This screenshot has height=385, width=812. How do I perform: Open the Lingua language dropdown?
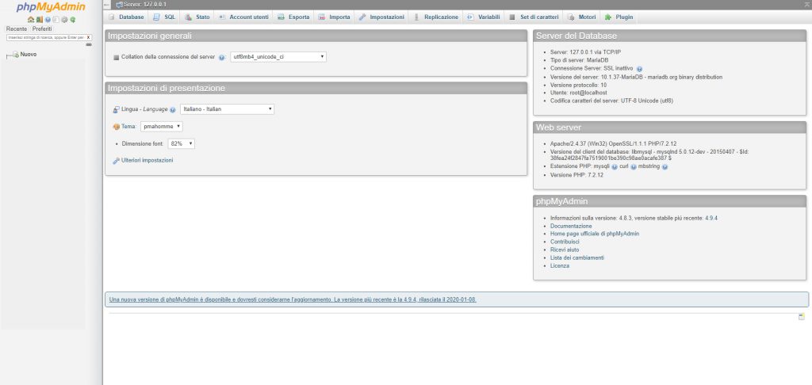[x=226, y=109]
